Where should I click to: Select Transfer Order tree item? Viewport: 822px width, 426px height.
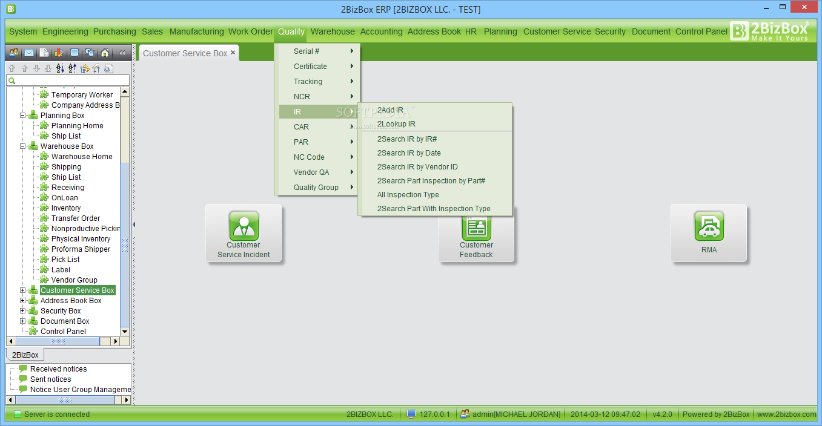tap(76, 218)
